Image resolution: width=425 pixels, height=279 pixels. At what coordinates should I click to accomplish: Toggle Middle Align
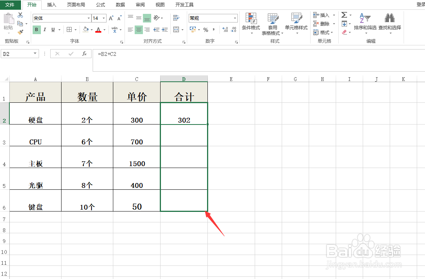click(139, 18)
